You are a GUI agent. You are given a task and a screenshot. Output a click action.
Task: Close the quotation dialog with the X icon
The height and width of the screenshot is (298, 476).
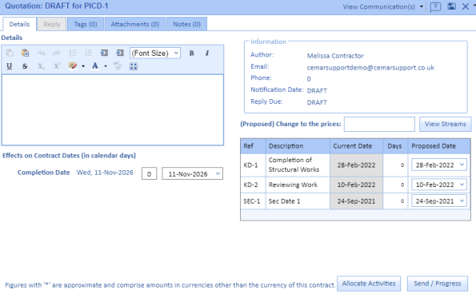(x=466, y=6)
